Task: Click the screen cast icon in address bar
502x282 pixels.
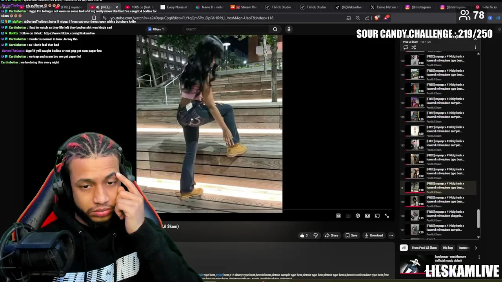Action: click(349, 18)
